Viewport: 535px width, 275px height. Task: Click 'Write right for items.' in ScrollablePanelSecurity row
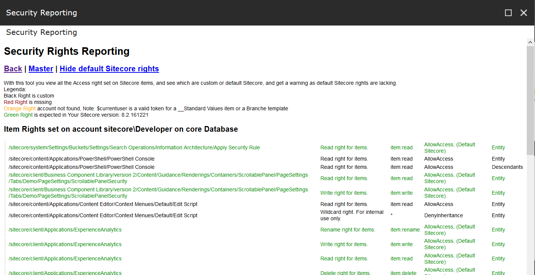point(344,193)
